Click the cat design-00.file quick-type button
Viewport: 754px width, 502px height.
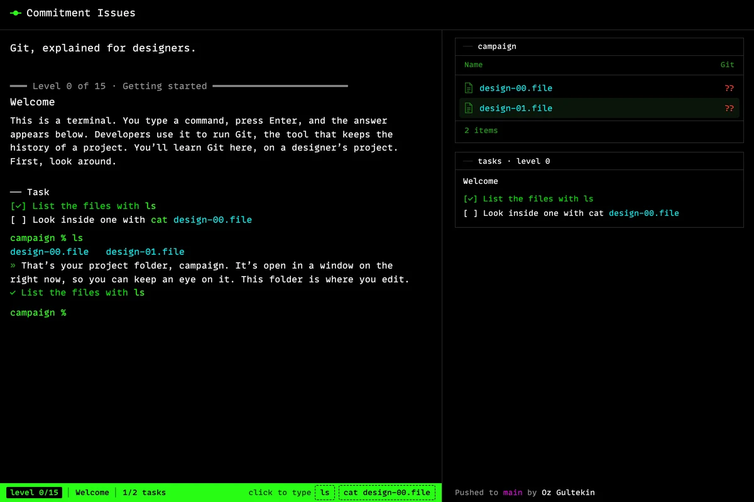point(387,493)
